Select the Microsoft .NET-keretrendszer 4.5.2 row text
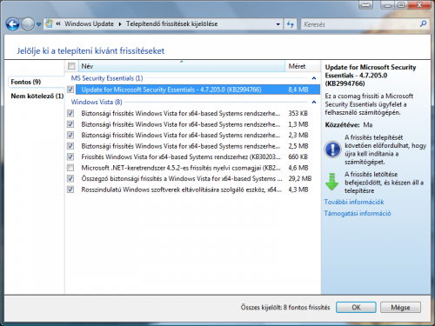Image resolution: width=435 pixels, height=326 pixels. click(181, 168)
